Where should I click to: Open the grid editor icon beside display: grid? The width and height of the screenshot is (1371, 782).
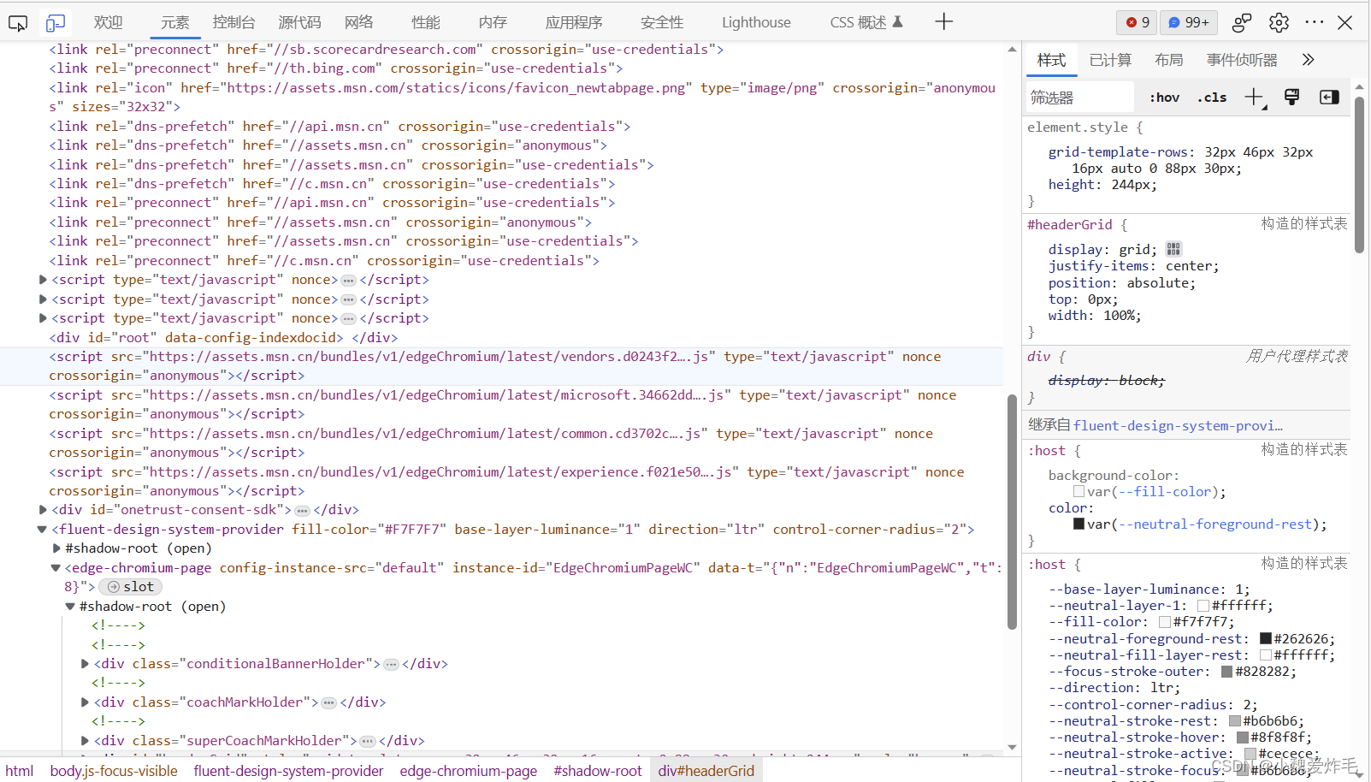[1173, 249]
